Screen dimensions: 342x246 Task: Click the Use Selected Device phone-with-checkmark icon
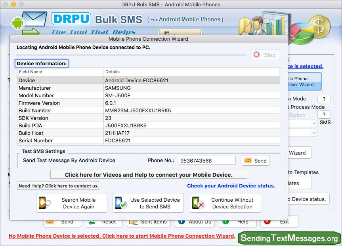coord(120,203)
